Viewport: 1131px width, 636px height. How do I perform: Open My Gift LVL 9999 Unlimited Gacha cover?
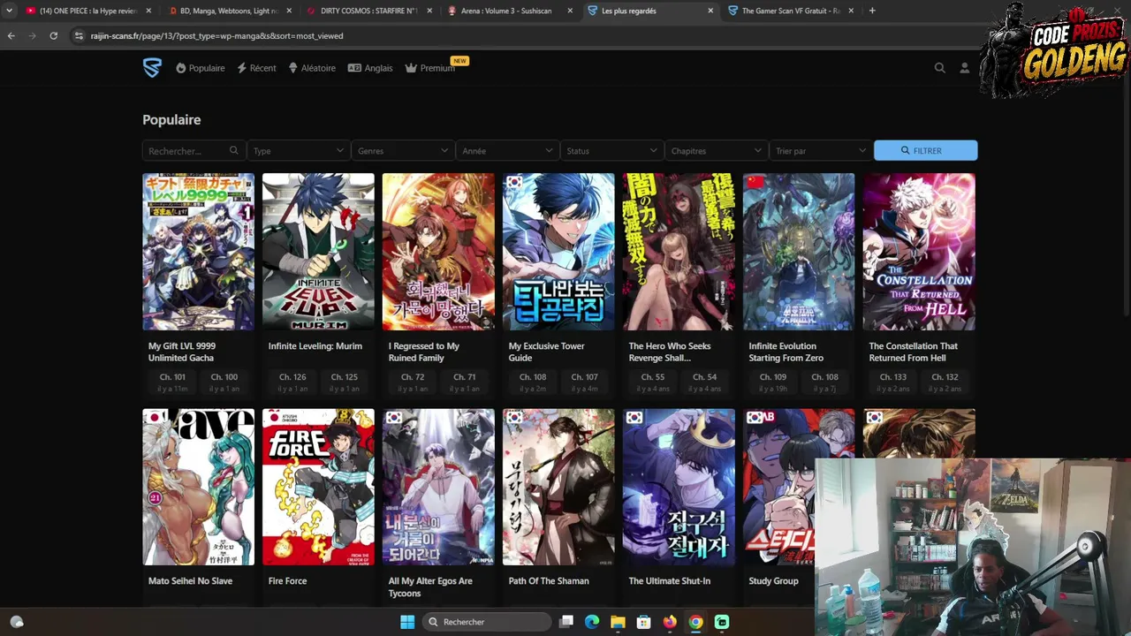point(198,252)
